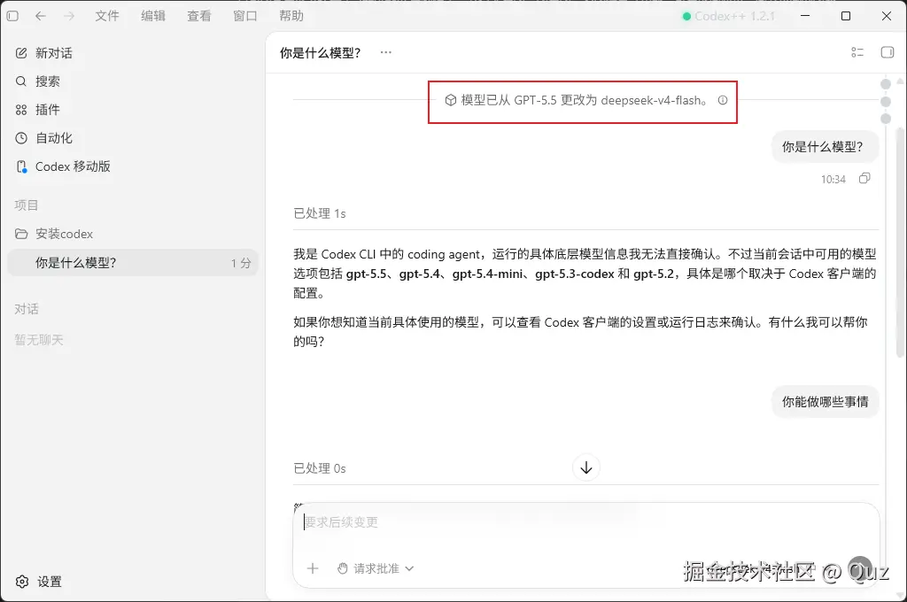This screenshot has height=602, width=907.
Task: Click the third message marker dot
Action: (x=886, y=119)
